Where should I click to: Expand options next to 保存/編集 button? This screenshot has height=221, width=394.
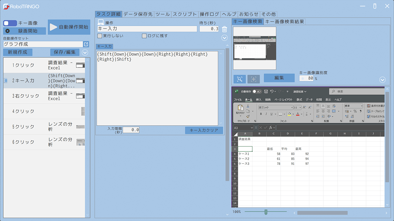coord(85,52)
